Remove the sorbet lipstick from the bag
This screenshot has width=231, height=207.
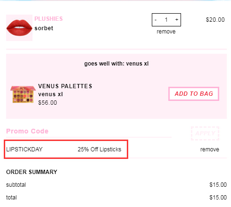click(x=166, y=32)
